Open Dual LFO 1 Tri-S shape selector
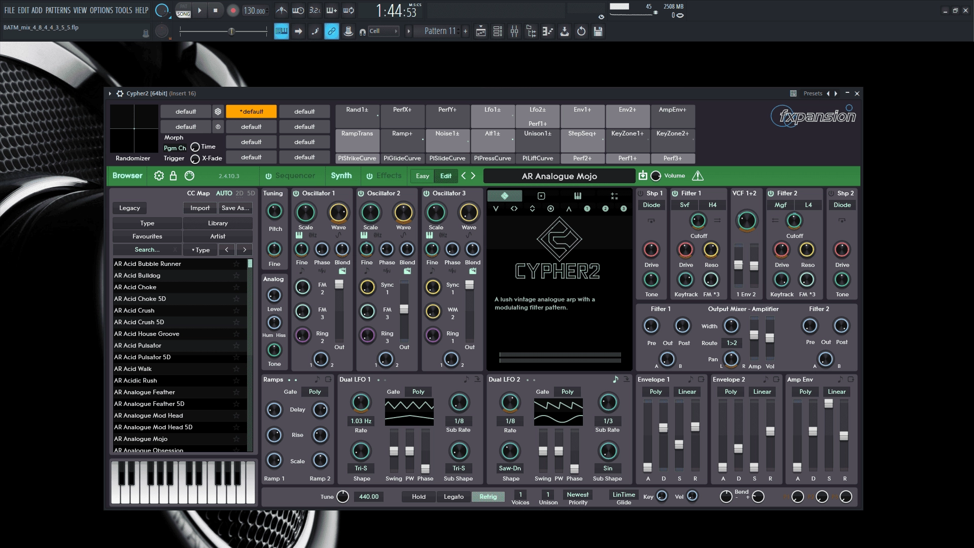Screen dimensions: 974x548 point(361,468)
